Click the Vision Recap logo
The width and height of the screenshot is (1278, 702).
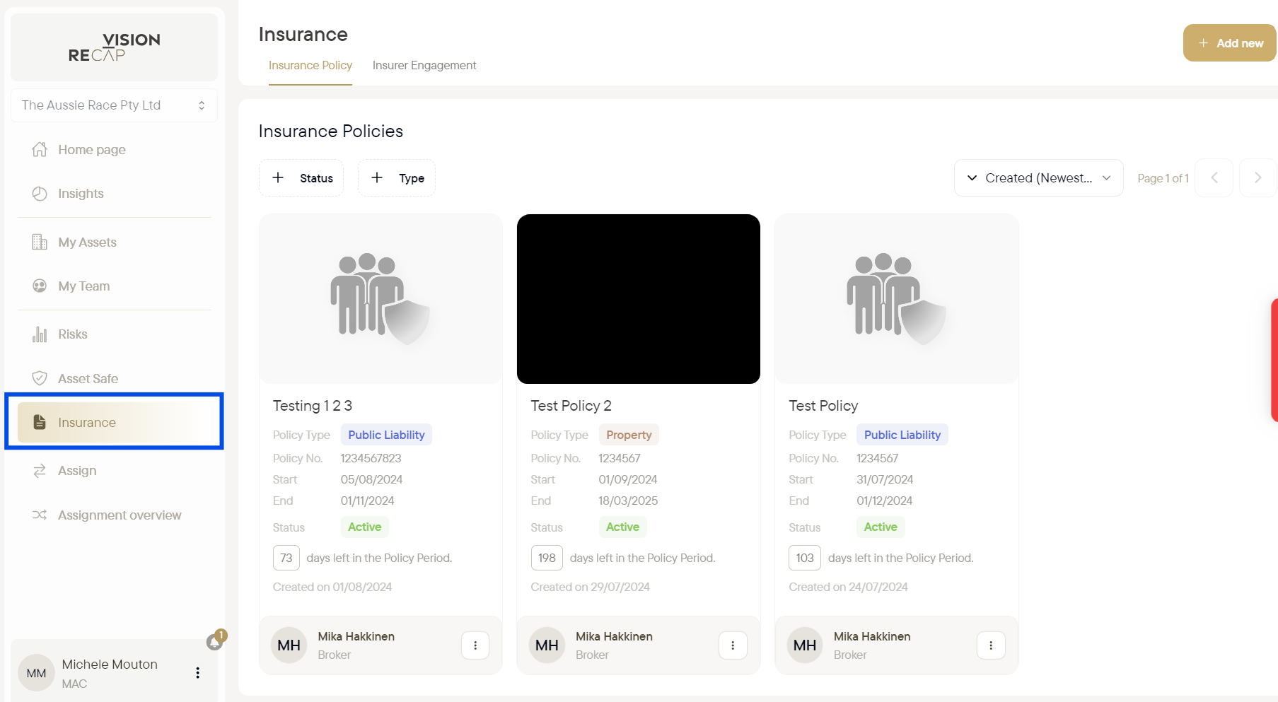[x=114, y=47]
